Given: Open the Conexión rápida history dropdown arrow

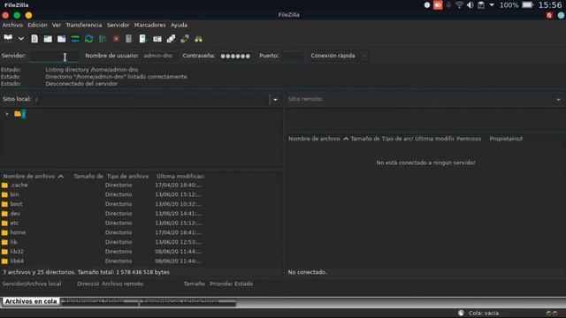Looking at the screenshot, I should click(363, 56).
